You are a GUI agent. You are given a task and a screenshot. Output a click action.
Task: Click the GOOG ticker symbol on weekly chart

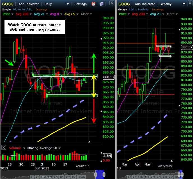coord(124,4)
